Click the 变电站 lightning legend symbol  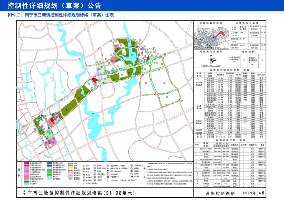click(x=95, y=166)
